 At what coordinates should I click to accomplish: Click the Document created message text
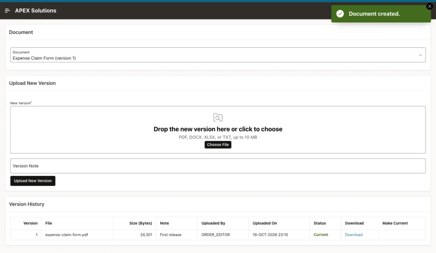374,14
